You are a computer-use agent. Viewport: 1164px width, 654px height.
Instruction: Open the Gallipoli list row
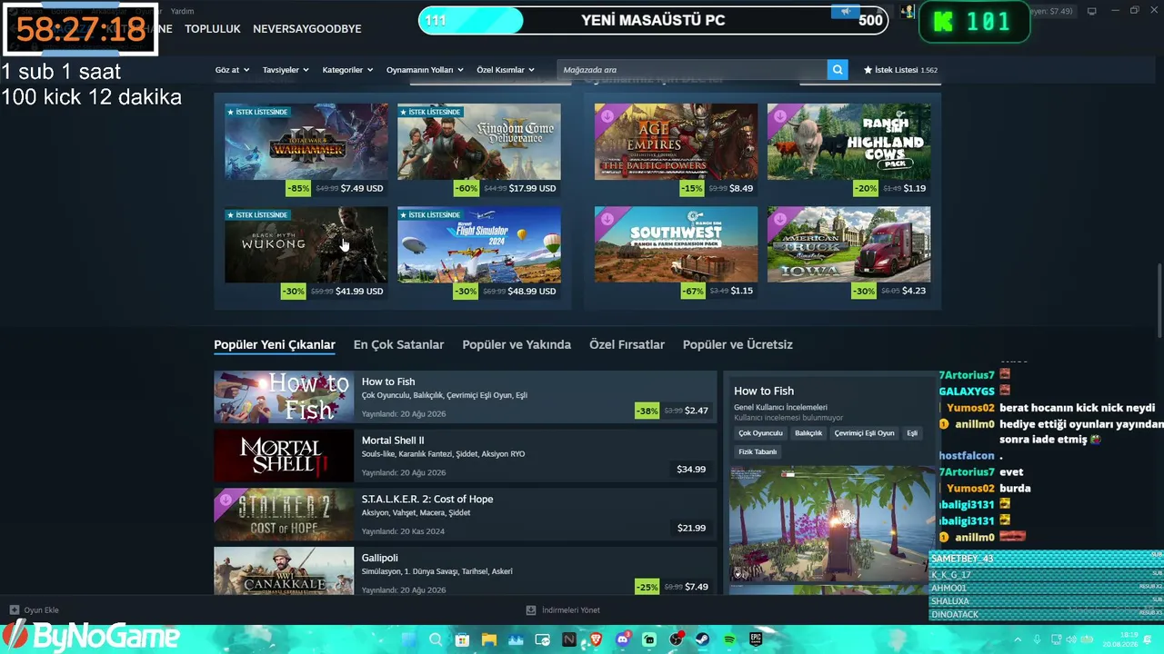[466, 571]
